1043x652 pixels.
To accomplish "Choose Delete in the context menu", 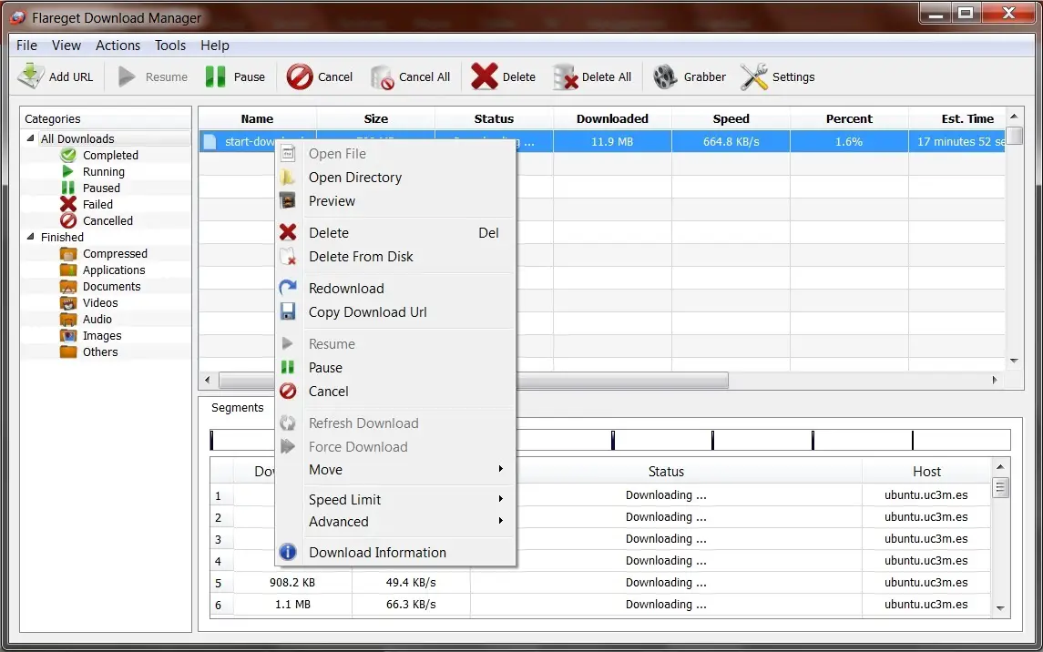I will click(395, 232).
